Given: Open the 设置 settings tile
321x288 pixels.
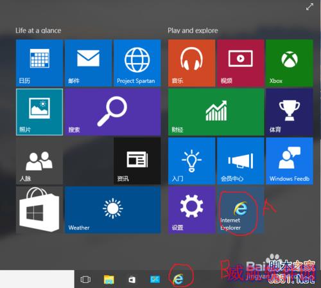Looking at the screenshot, I should pos(191,210).
